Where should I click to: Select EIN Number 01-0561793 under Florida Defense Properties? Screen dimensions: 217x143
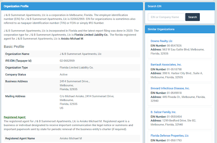(174, 140)
